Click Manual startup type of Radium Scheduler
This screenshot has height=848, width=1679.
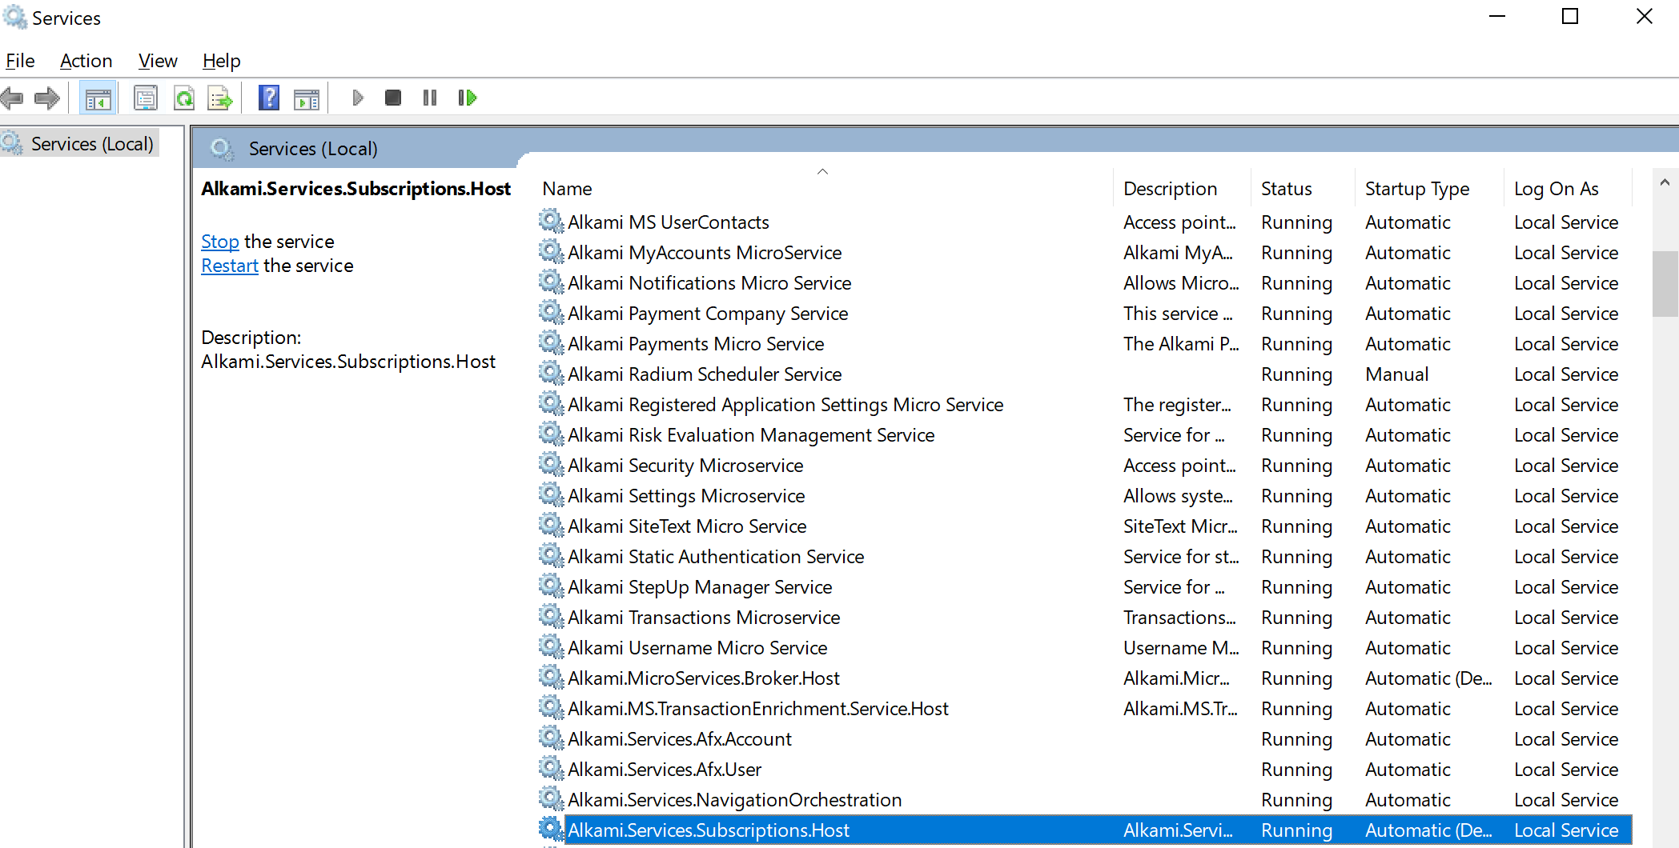[1396, 374]
